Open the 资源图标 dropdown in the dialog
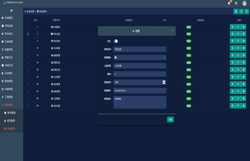 140,58
